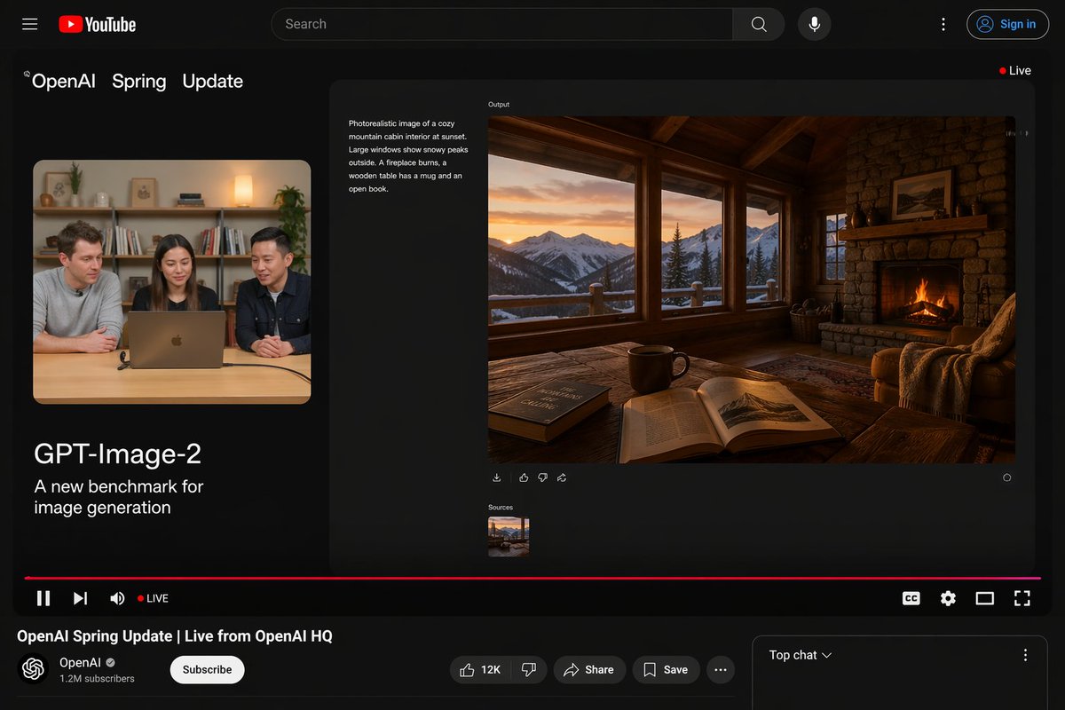Click the Sign in button
The height and width of the screenshot is (710, 1065).
point(1006,24)
